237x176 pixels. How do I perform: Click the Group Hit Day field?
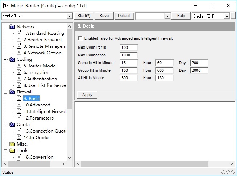coord(199,70)
